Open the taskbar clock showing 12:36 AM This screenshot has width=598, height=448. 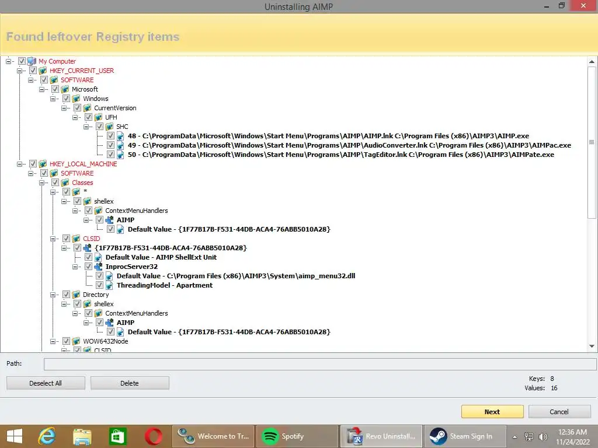point(572,437)
